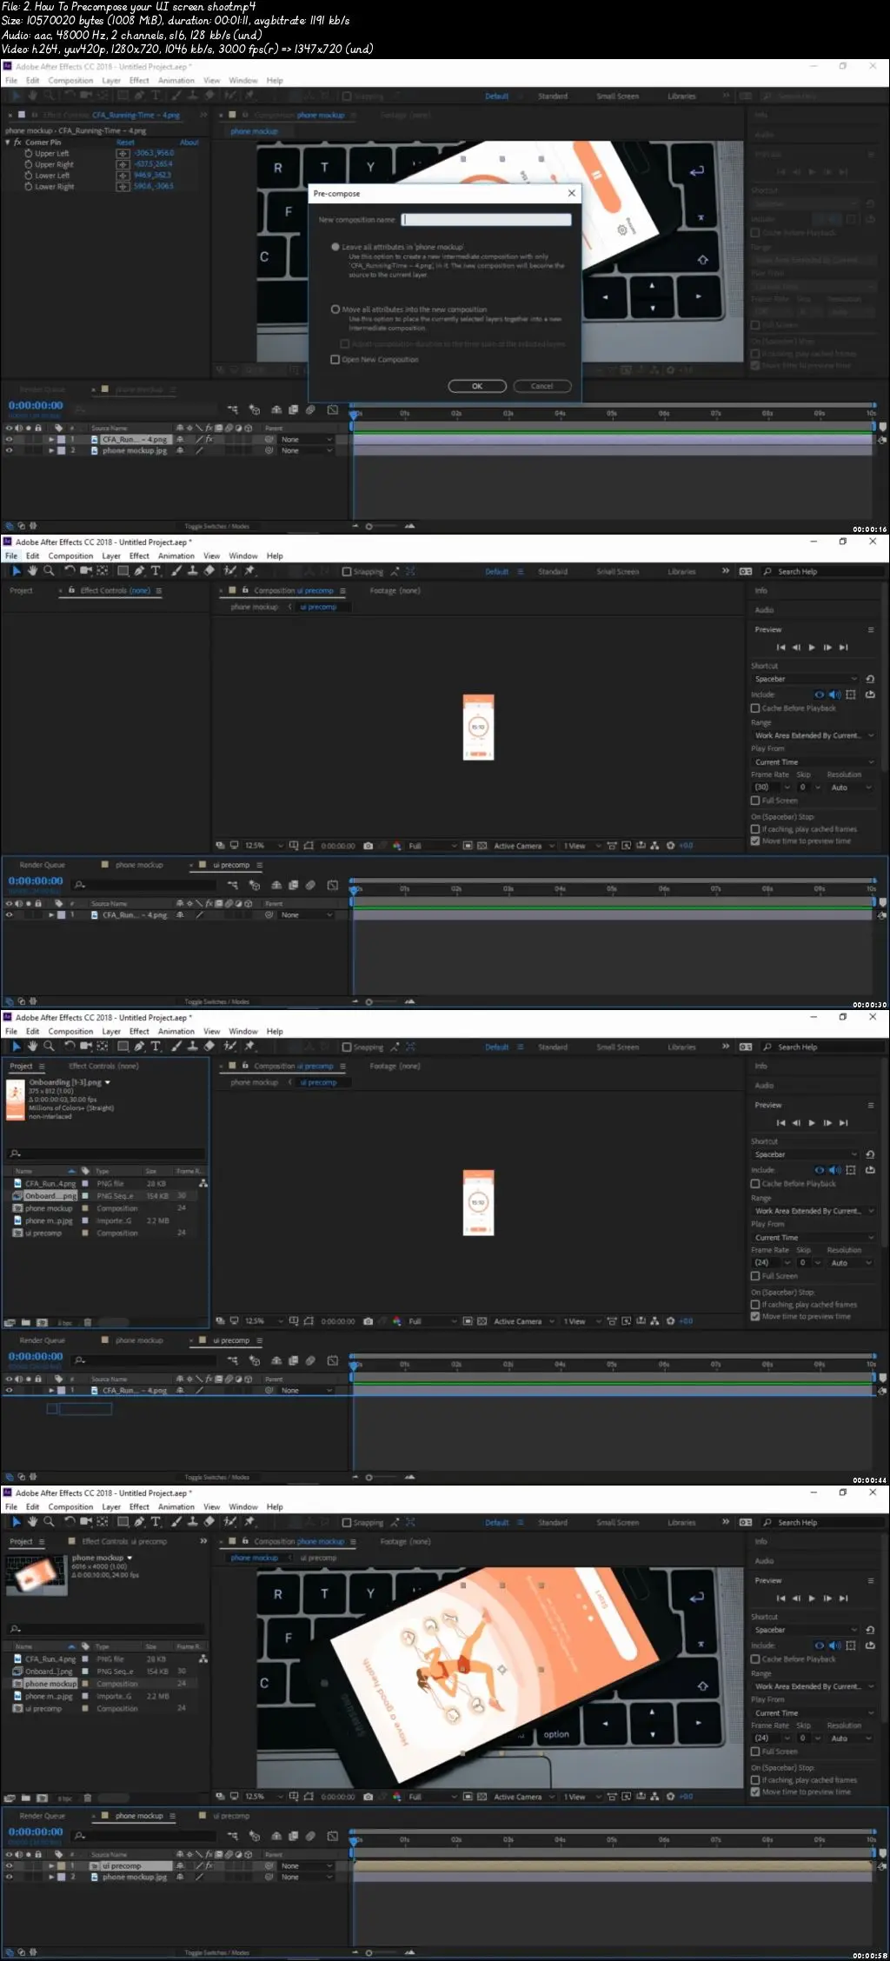The image size is (890, 1961).
Task: Toggle stopwatch for Upper Left property
Action: 29,154
